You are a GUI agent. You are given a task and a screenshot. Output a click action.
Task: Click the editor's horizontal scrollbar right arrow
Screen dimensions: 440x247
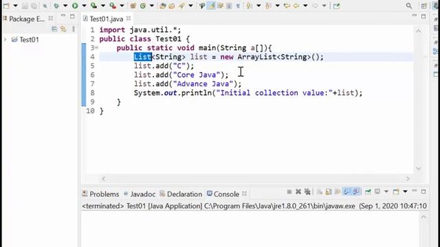point(408,178)
